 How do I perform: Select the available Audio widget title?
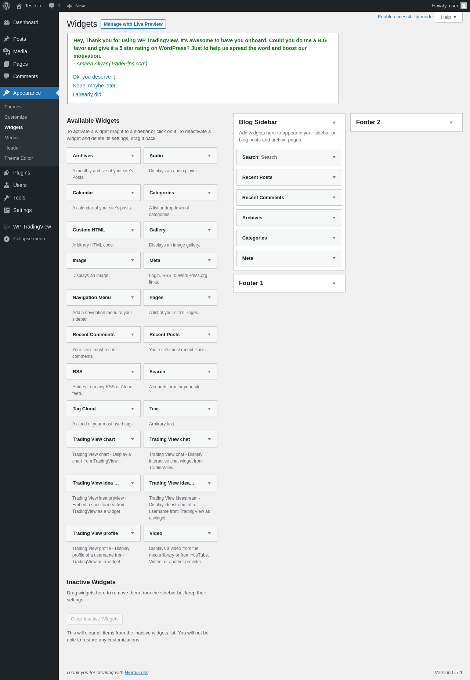156,156
